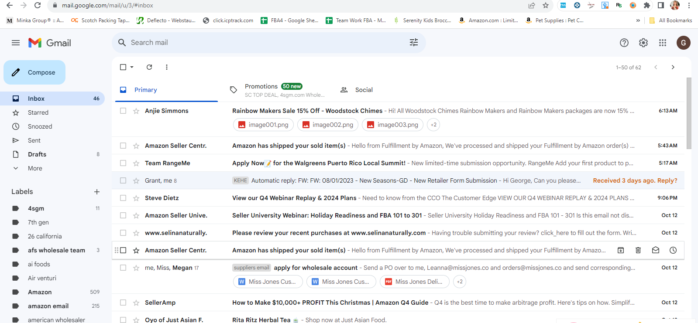This screenshot has height=323, width=698.
Task: Open the All Bookmarks folder
Action: [x=670, y=20]
